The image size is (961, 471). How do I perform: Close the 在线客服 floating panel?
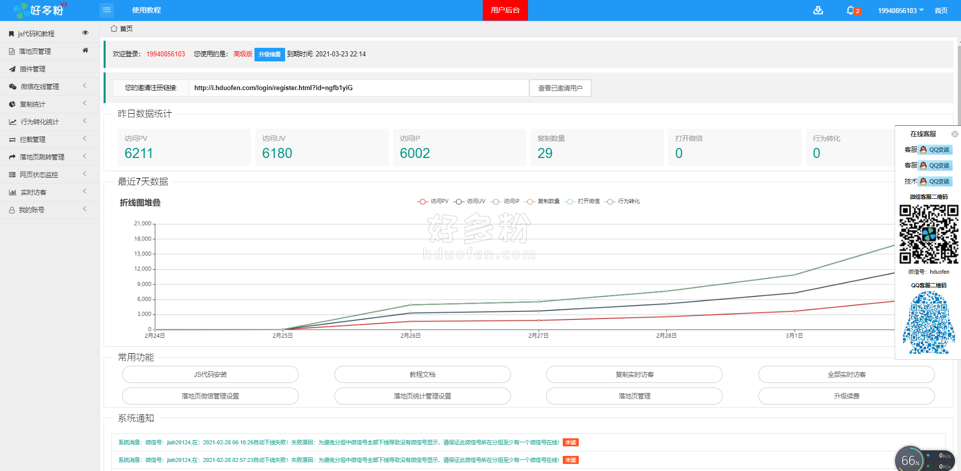point(954,134)
